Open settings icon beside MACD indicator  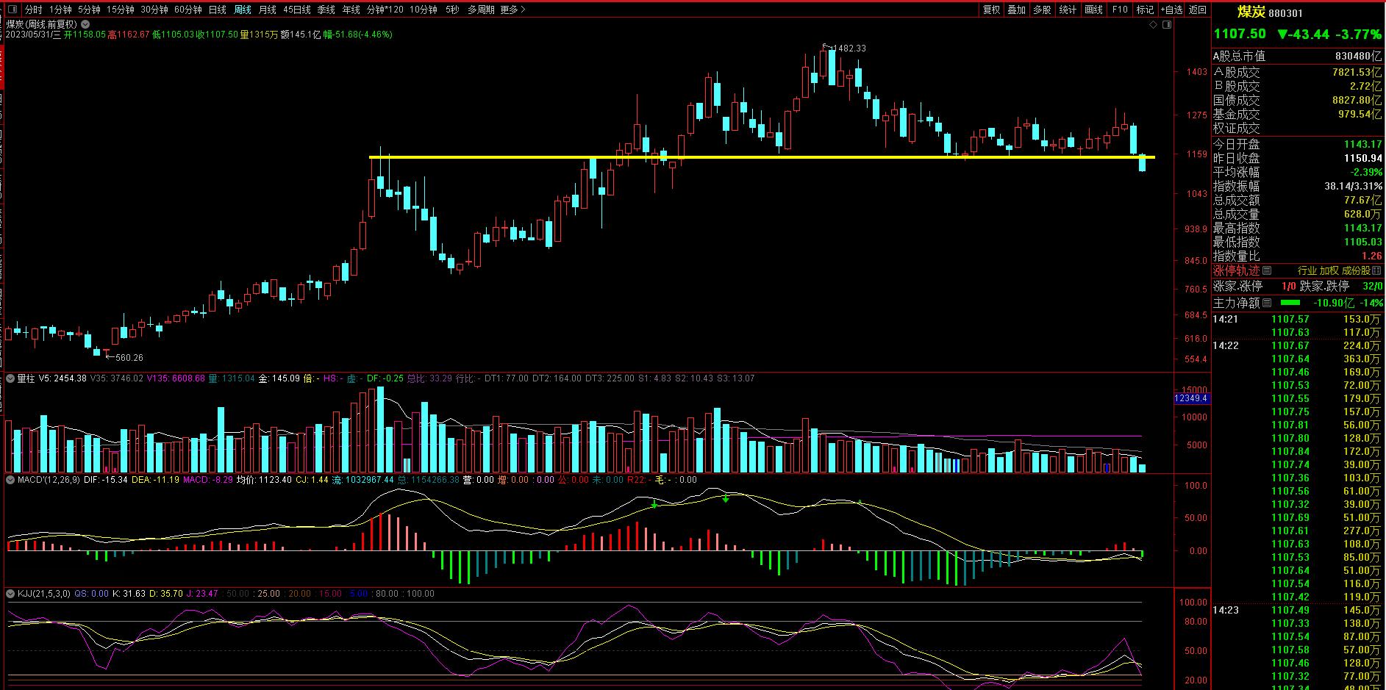click(x=10, y=480)
